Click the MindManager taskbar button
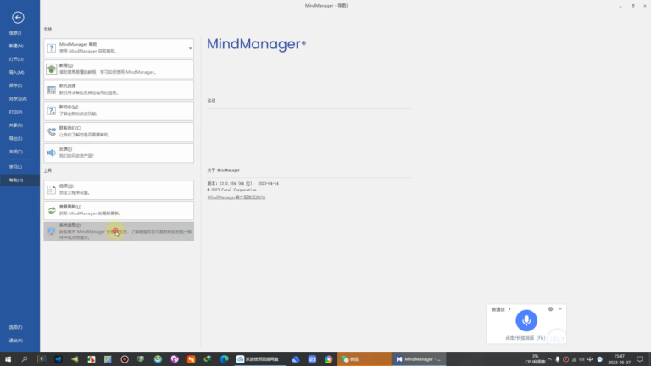Image resolution: width=651 pixels, height=366 pixels. point(419,359)
